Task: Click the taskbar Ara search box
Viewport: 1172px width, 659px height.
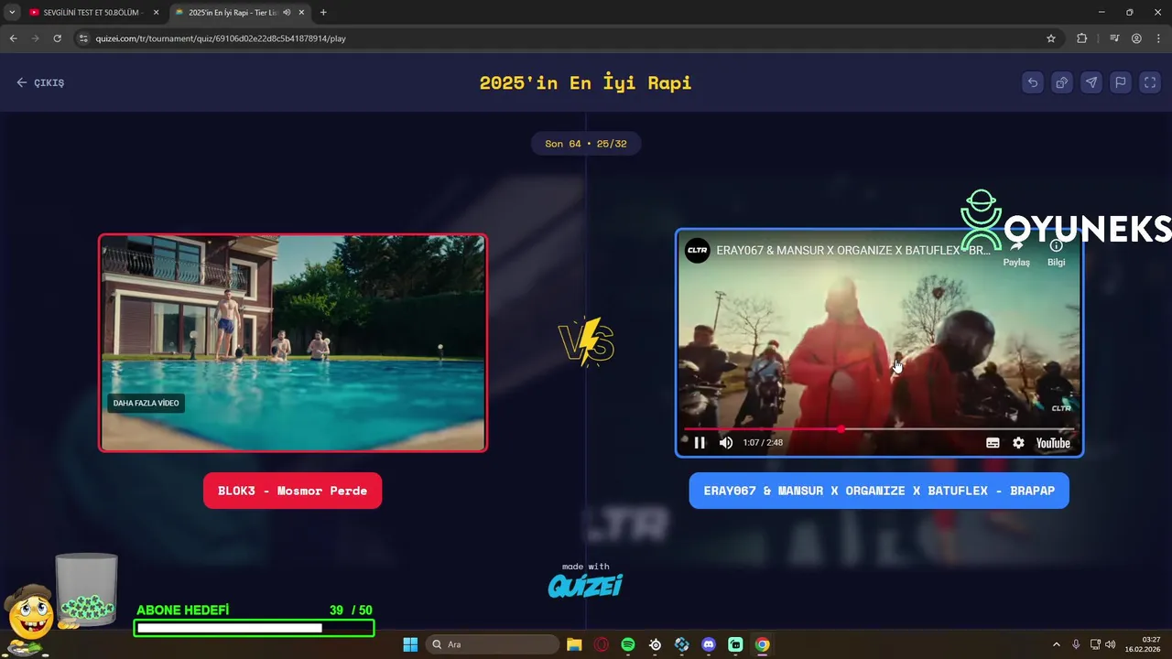Action: pyautogui.click(x=493, y=644)
